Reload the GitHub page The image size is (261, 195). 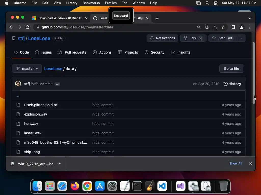pyautogui.click(x=28, y=27)
